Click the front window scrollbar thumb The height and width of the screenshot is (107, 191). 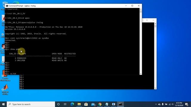141,12
